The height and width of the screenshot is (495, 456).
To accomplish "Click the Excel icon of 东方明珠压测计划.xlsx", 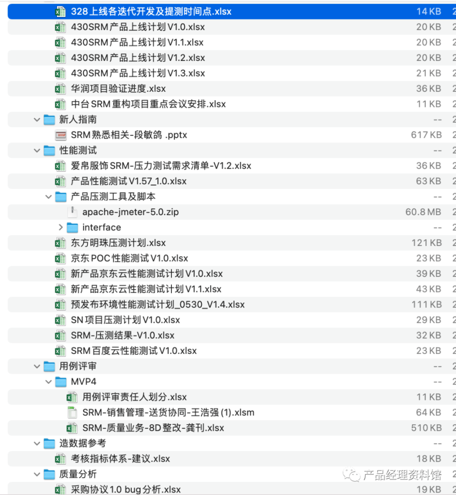I will pos(60,243).
